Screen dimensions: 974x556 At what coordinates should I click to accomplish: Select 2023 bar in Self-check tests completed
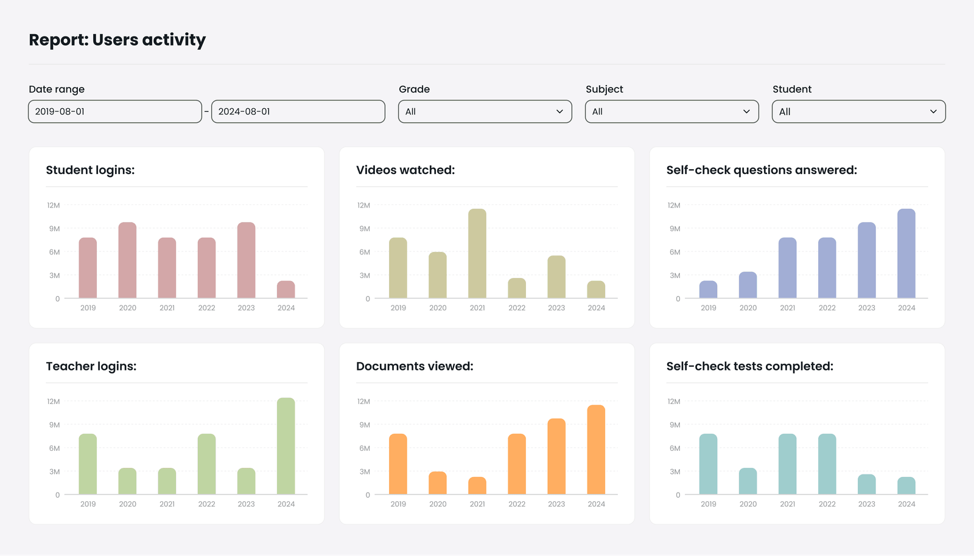pyautogui.click(x=866, y=484)
